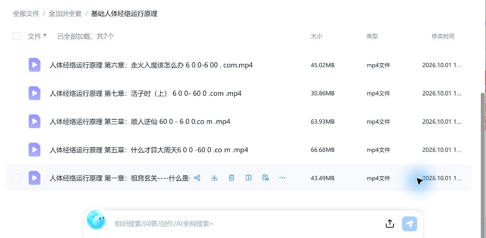Screen dimensions: 486x238
Task: Click video icon of 第一章 祖窍玄关 file
Action: (x=34, y=178)
